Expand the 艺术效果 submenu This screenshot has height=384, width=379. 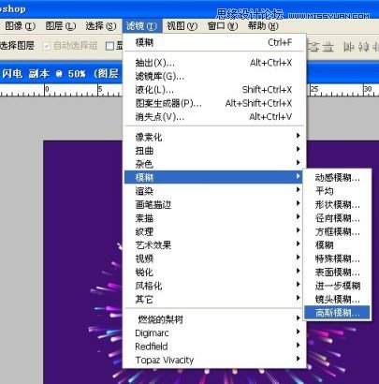pyautogui.click(x=214, y=245)
